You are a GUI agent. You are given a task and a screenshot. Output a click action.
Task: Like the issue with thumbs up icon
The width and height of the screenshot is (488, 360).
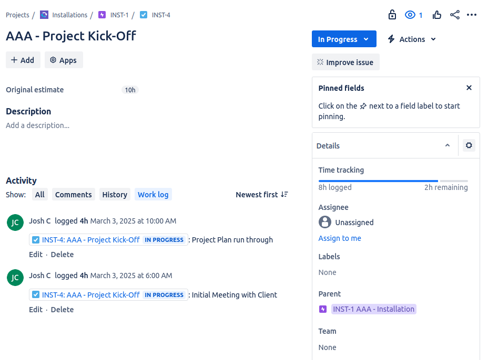437,15
